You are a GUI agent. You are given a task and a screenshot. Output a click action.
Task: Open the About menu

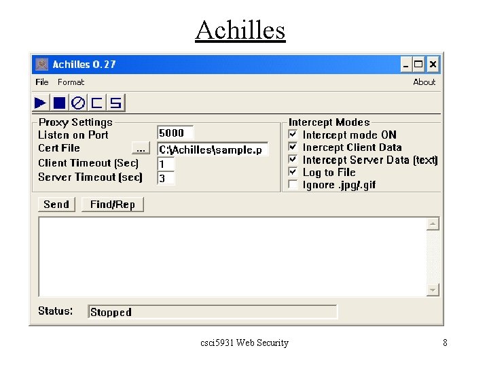click(x=424, y=82)
